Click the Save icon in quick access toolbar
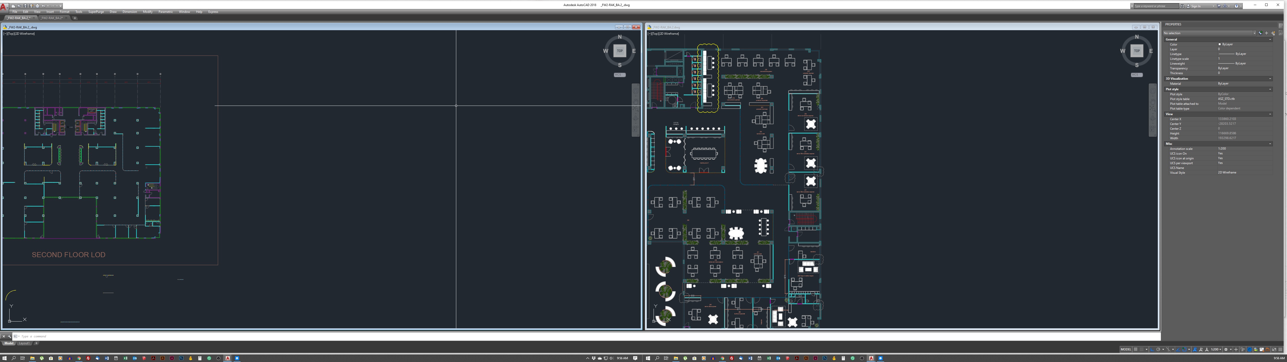 point(25,6)
